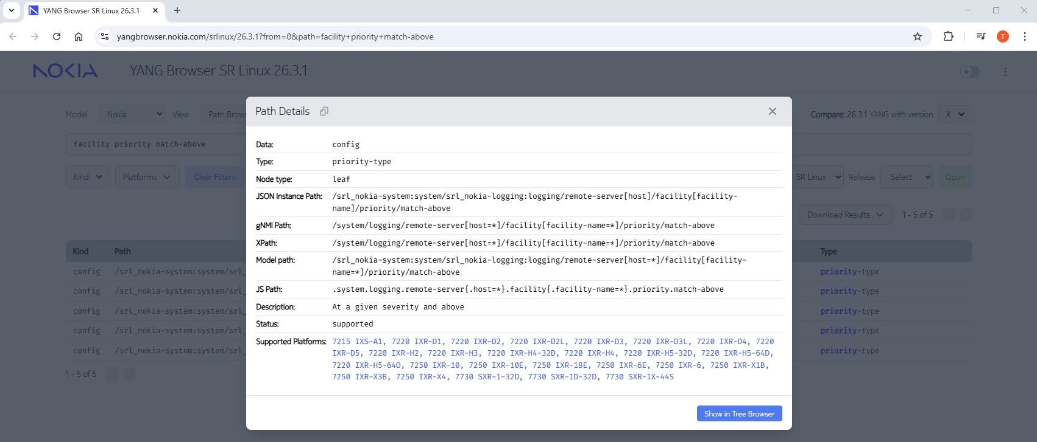Open the tab search dropdown
Viewport: 1037px width, 442px height.
coord(11,10)
